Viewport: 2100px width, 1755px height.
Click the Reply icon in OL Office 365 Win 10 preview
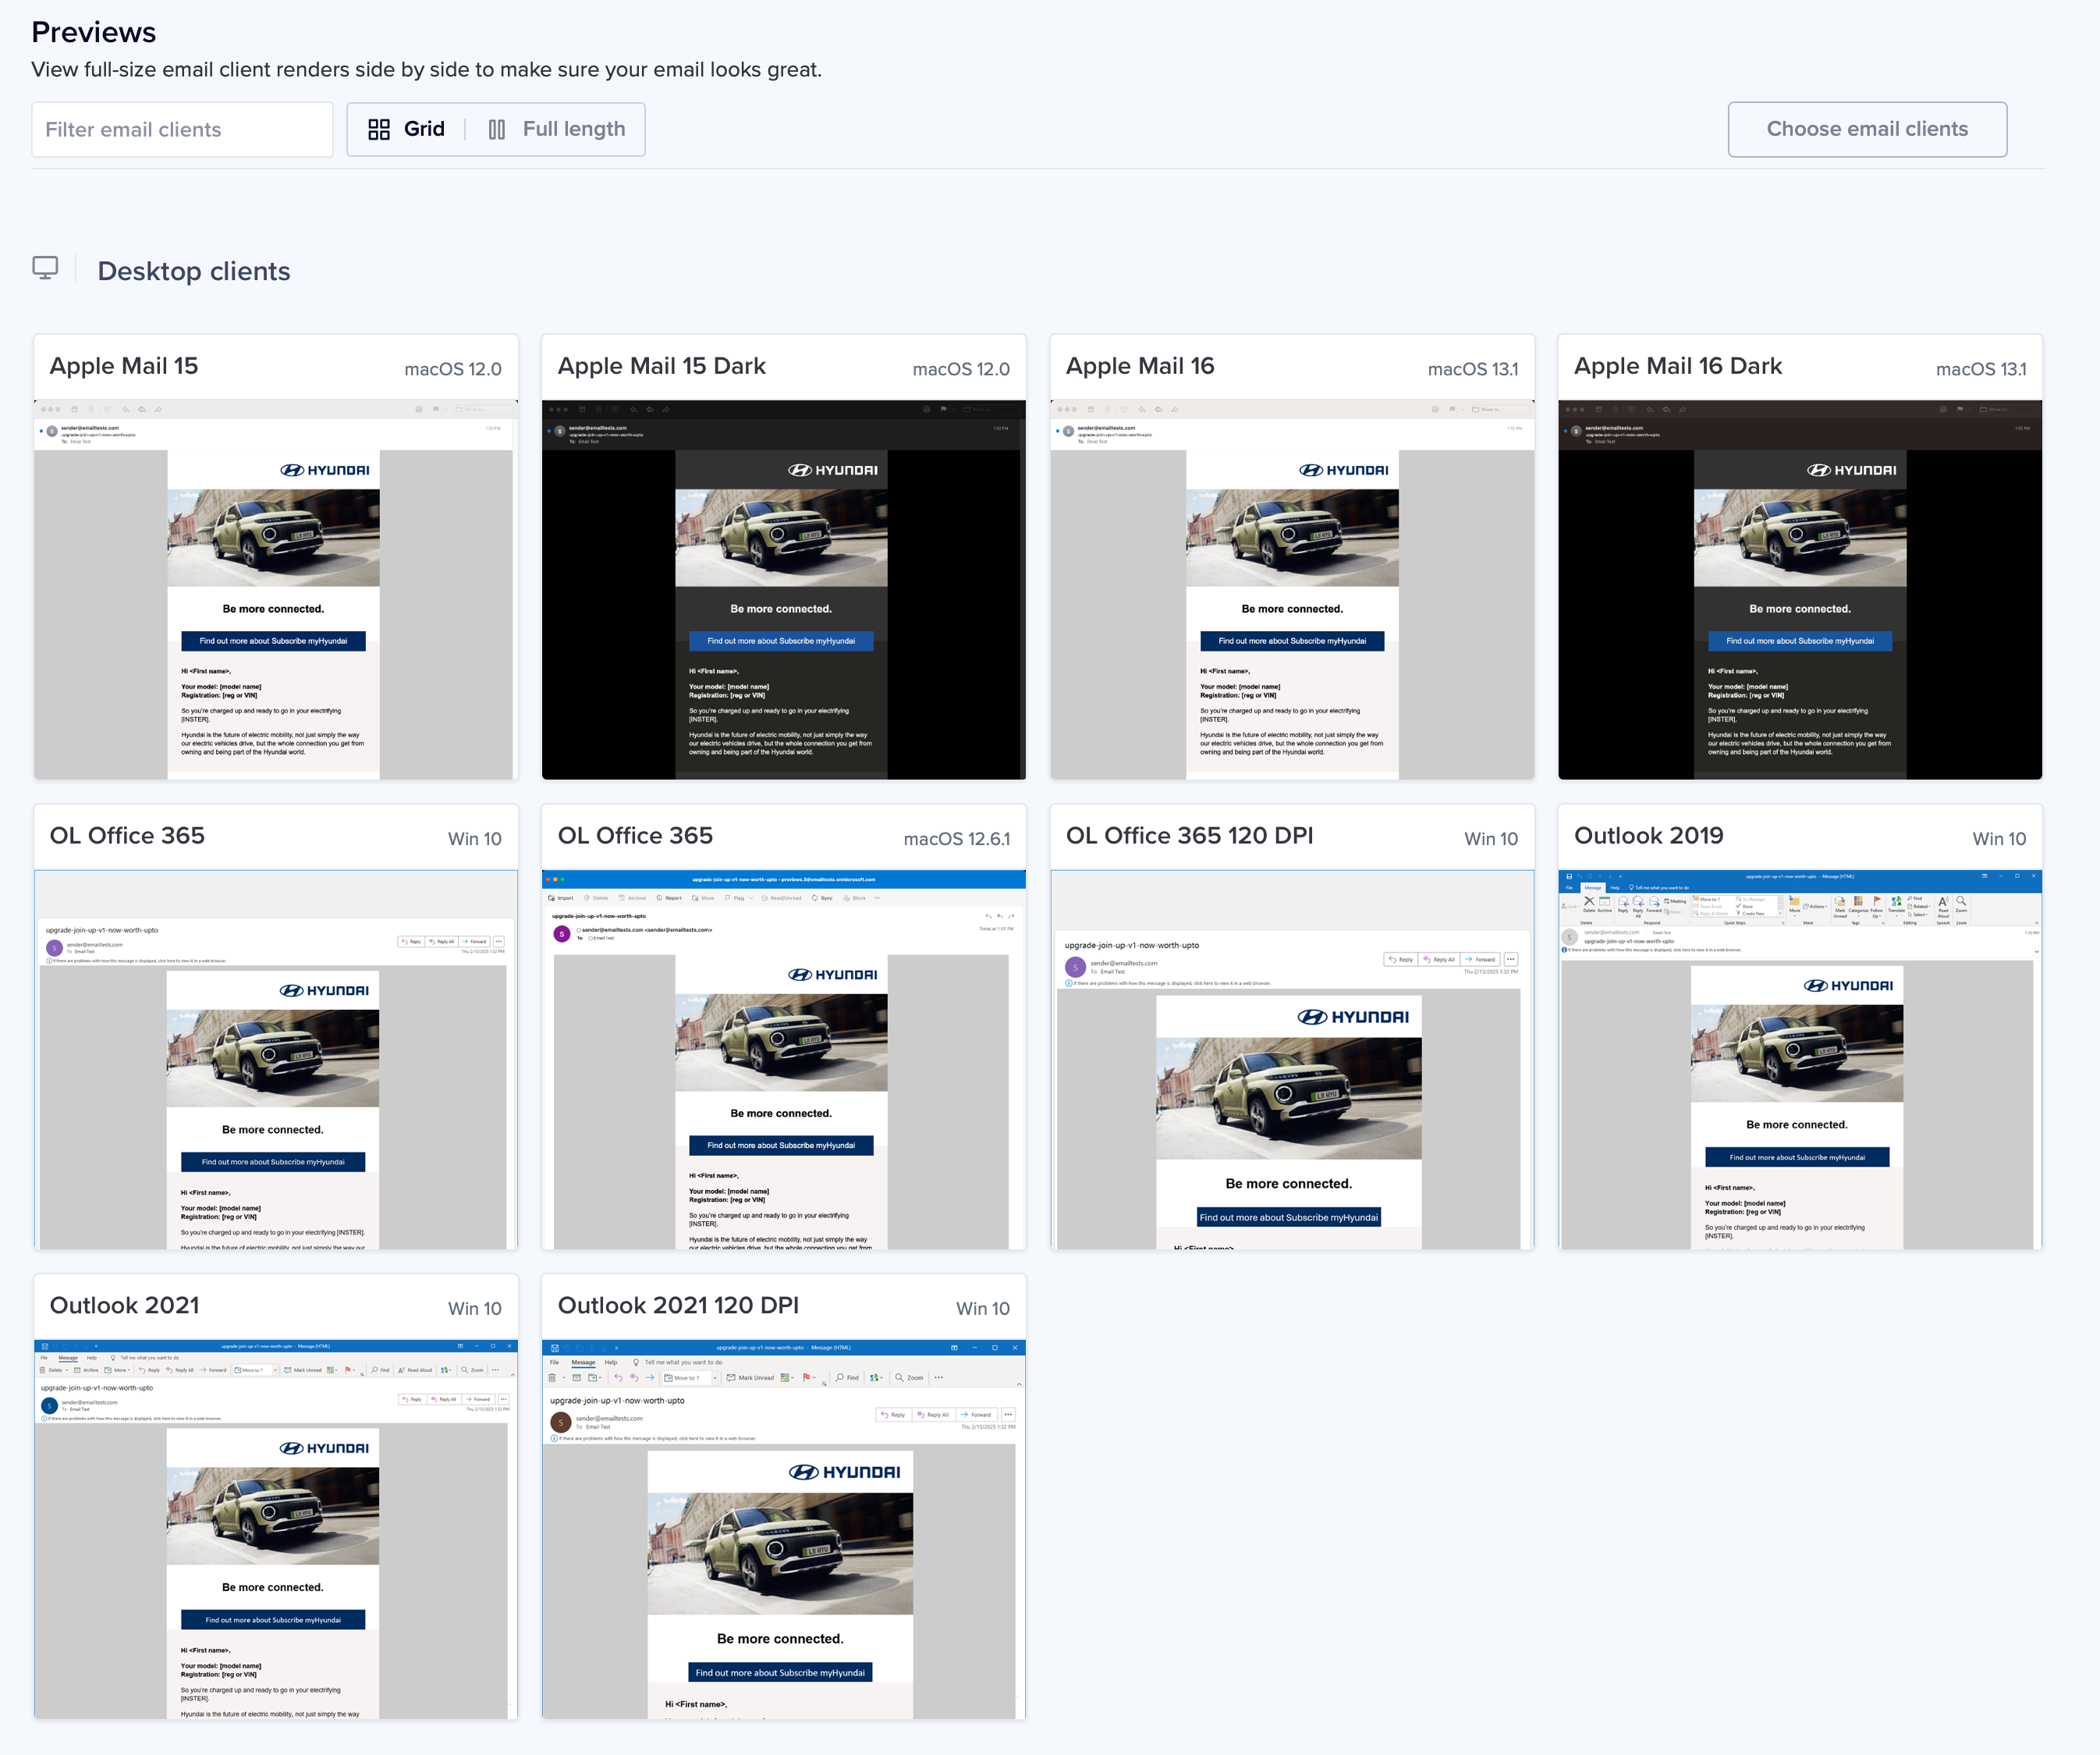412,942
